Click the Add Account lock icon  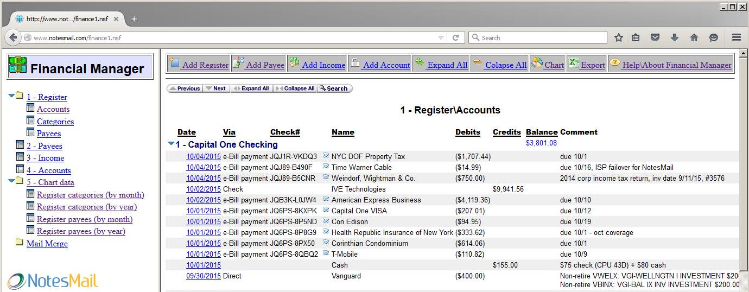click(354, 64)
